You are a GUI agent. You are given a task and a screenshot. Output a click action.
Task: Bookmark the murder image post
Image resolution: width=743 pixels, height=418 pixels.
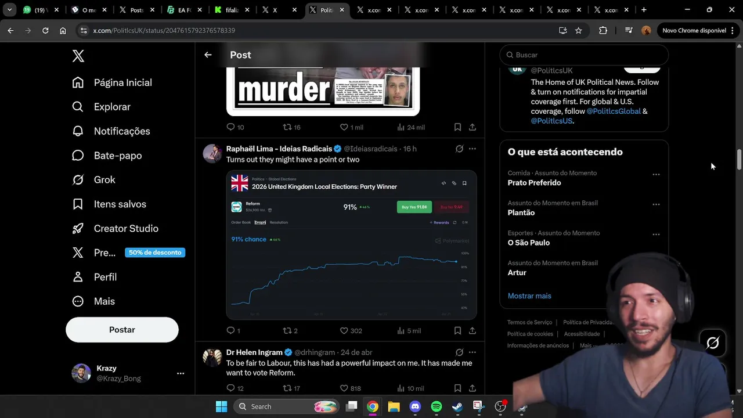[457, 127]
